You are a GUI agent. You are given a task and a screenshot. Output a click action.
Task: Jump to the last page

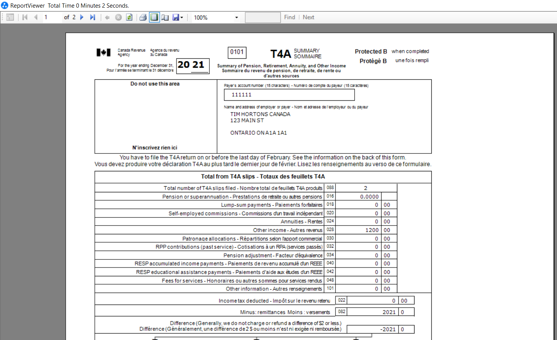[x=93, y=17]
